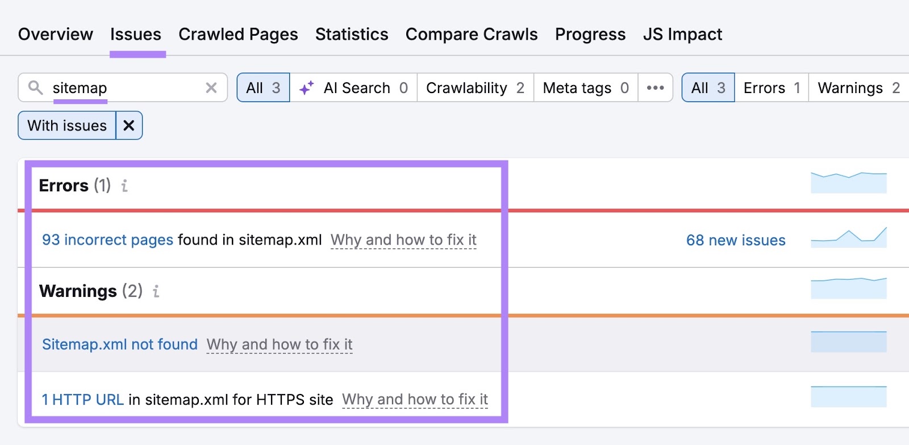The width and height of the screenshot is (909, 445).
Task: Select the Crawlability category filter
Action: point(475,88)
